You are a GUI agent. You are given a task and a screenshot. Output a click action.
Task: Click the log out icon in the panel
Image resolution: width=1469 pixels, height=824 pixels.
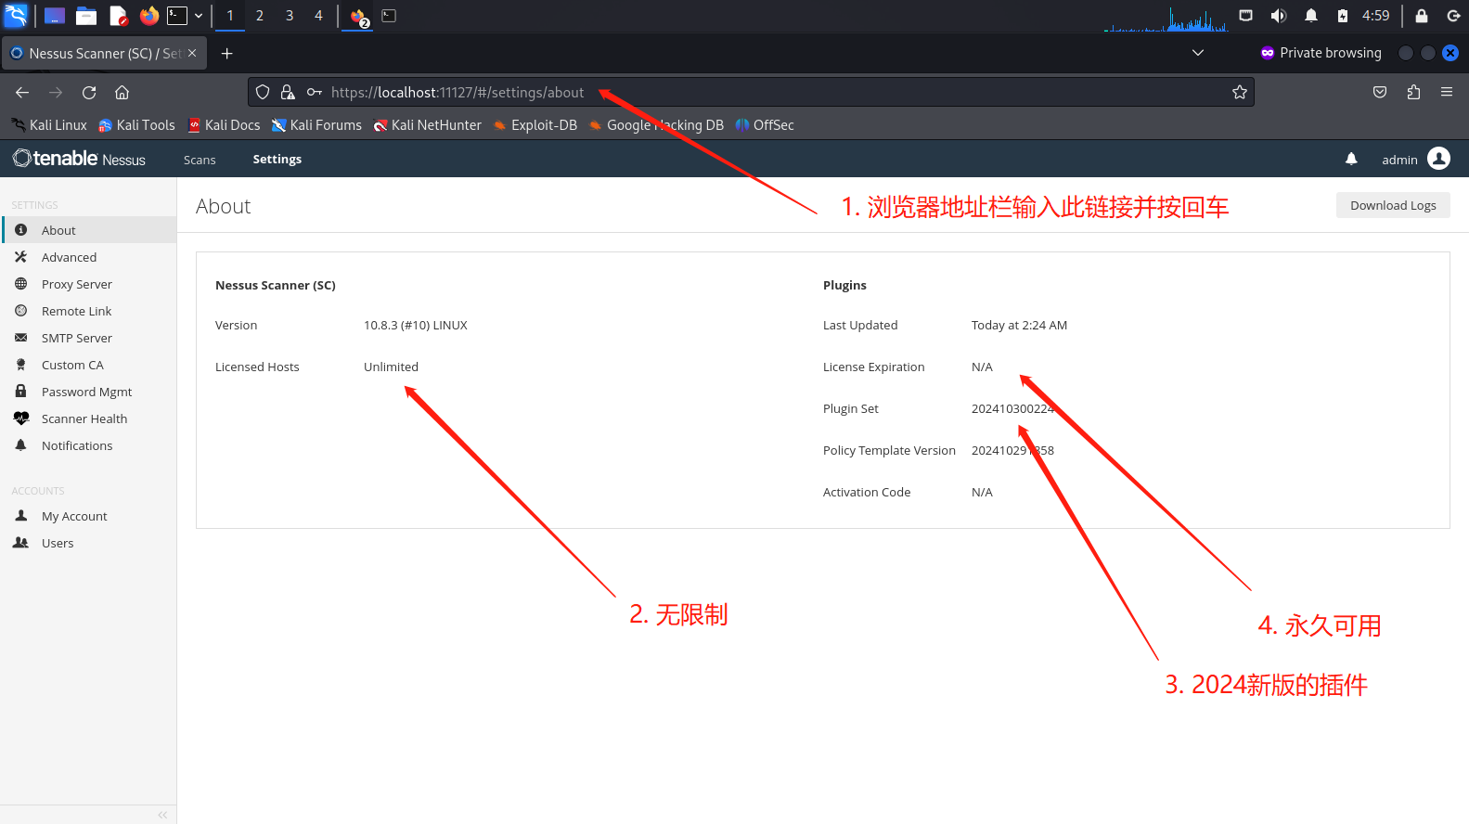pos(1453,16)
